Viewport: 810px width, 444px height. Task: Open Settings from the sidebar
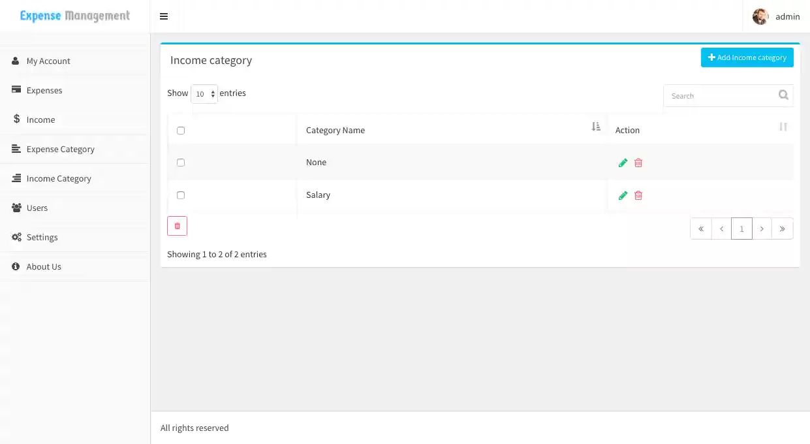tap(40, 237)
